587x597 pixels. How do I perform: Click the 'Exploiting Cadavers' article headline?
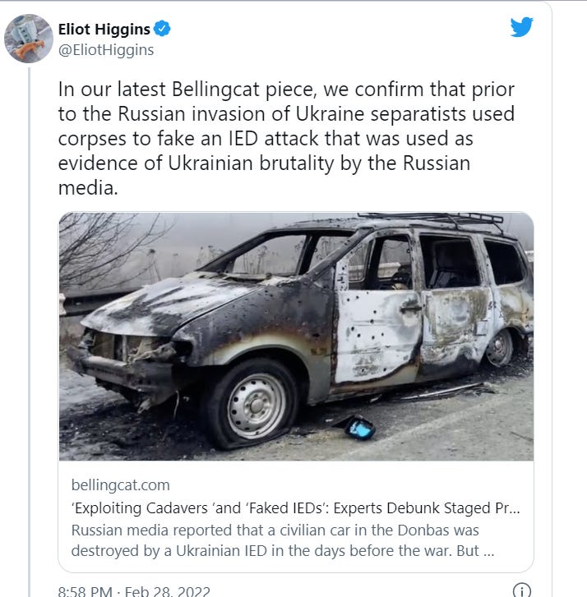[295, 508]
